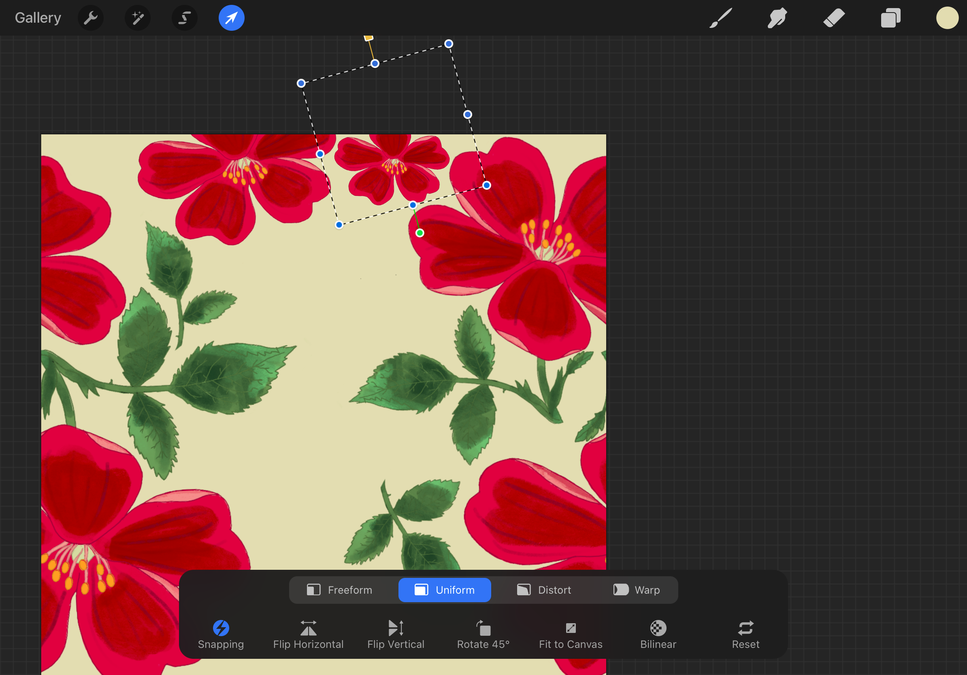The width and height of the screenshot is (967, 675).
Task: Select the Selection S-shaped tool
Action: click(185, 18)
